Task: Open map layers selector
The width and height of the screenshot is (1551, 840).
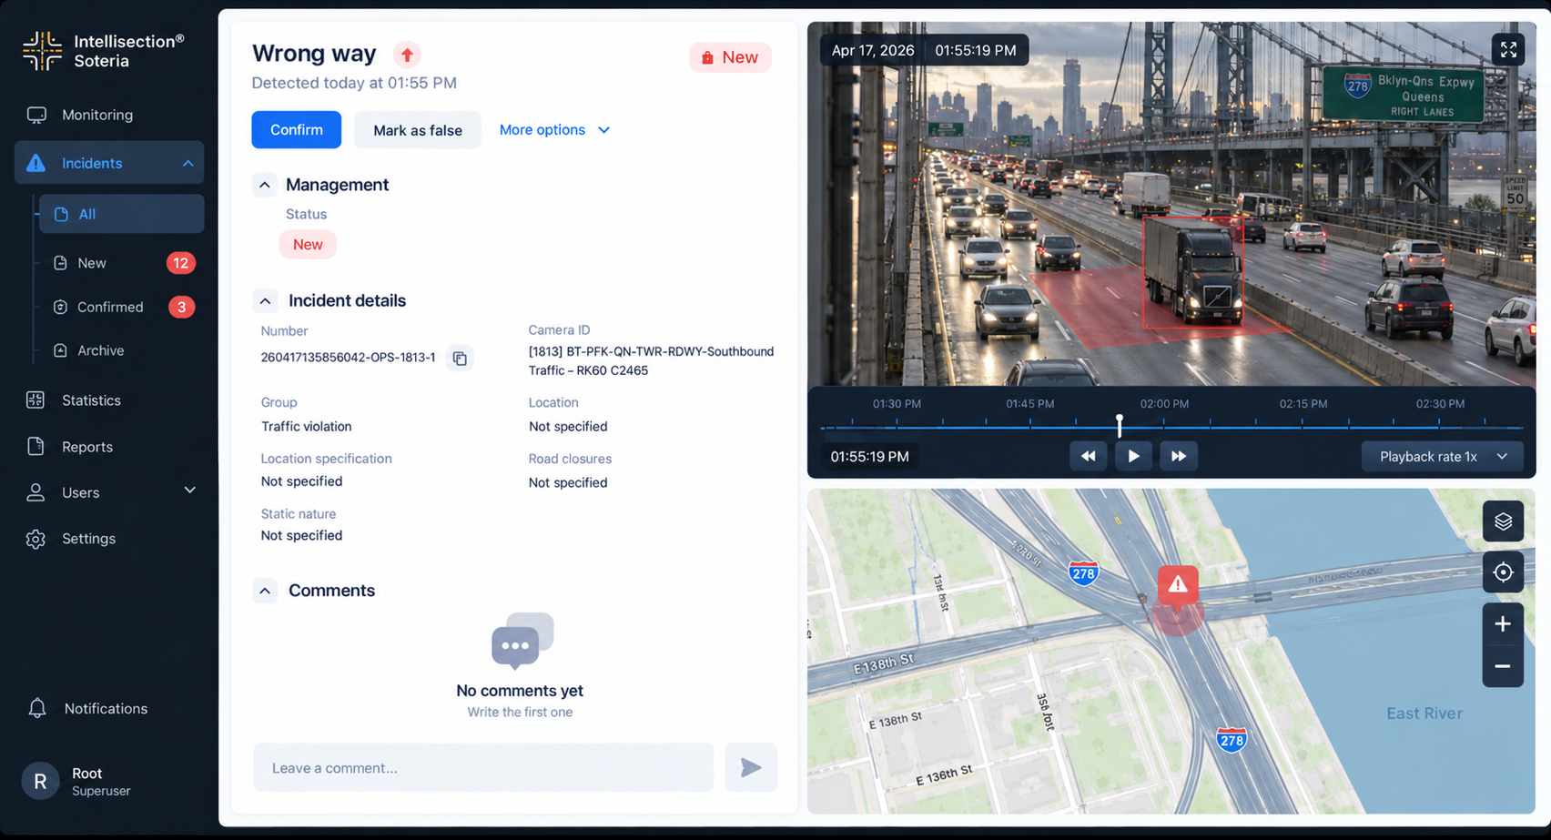Action: click(x=1503, y=521)
